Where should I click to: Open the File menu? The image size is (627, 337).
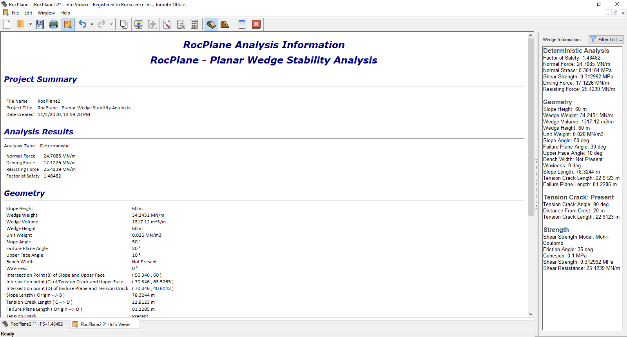coord(15,13)
